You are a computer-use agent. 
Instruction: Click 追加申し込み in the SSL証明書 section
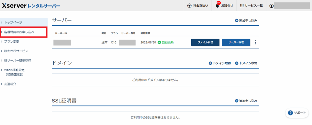[246, 101]
